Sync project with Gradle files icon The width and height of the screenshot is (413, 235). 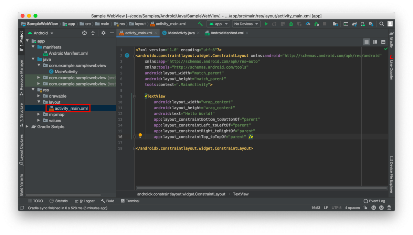coord(354,24)
